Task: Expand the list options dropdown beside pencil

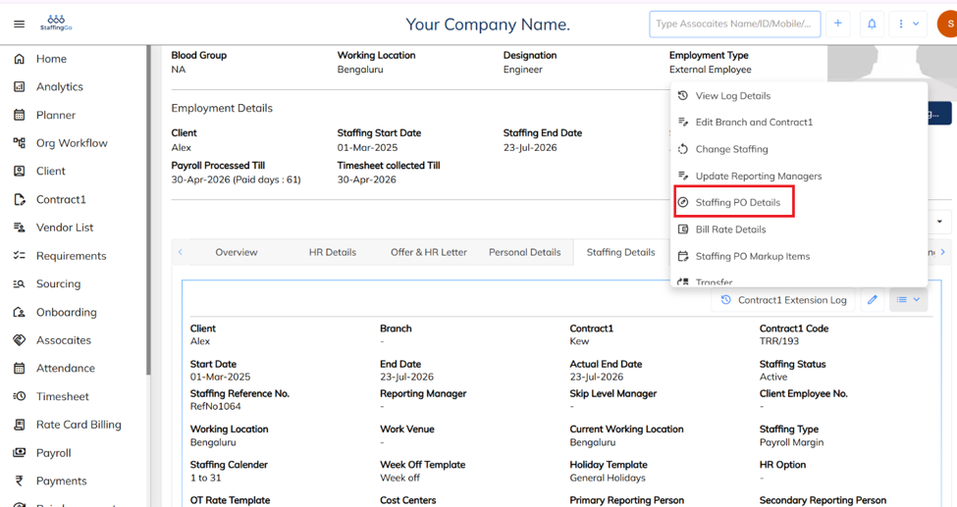Action: (908, 299)
